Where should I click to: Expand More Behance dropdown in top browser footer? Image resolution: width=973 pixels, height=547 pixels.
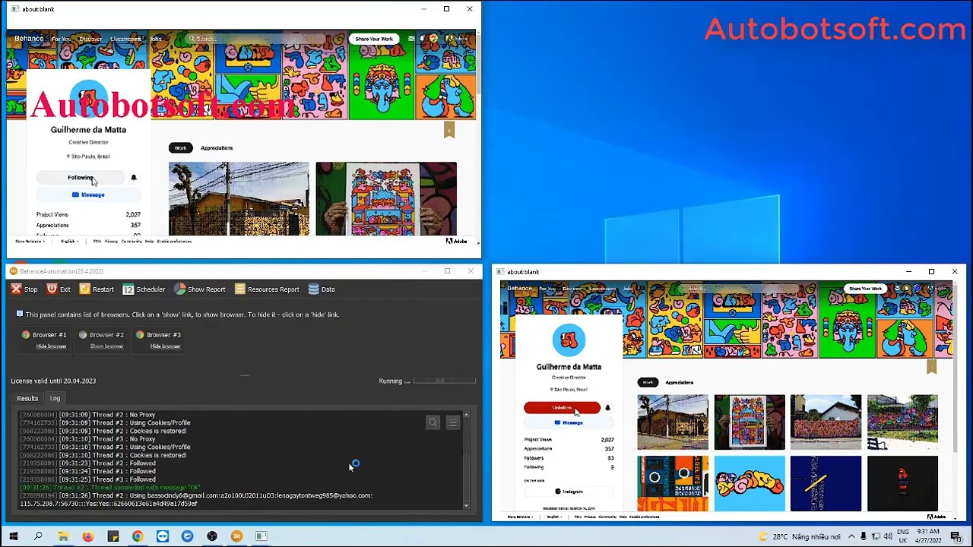click(x=29, y=242)
